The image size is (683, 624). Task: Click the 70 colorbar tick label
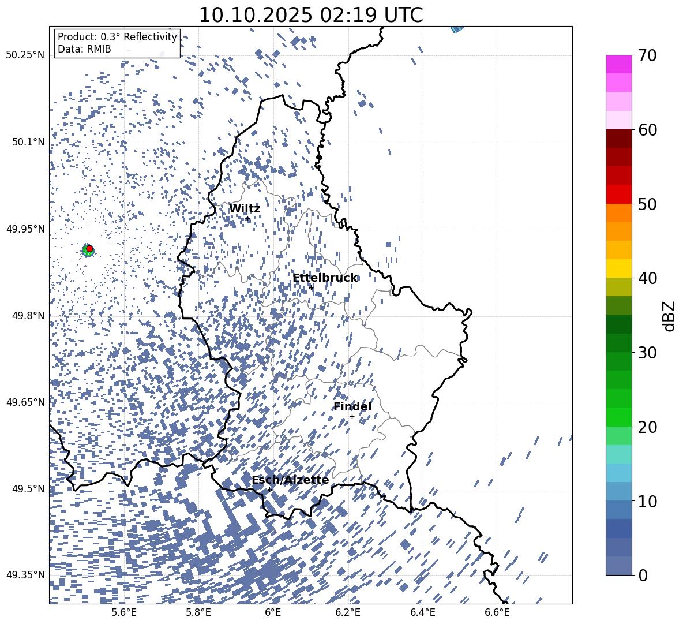[x=647, y=55]
